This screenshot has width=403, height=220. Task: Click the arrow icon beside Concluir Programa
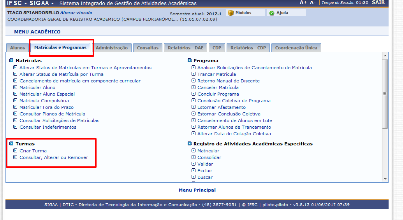pyautogui.click(x=193, y=94)
